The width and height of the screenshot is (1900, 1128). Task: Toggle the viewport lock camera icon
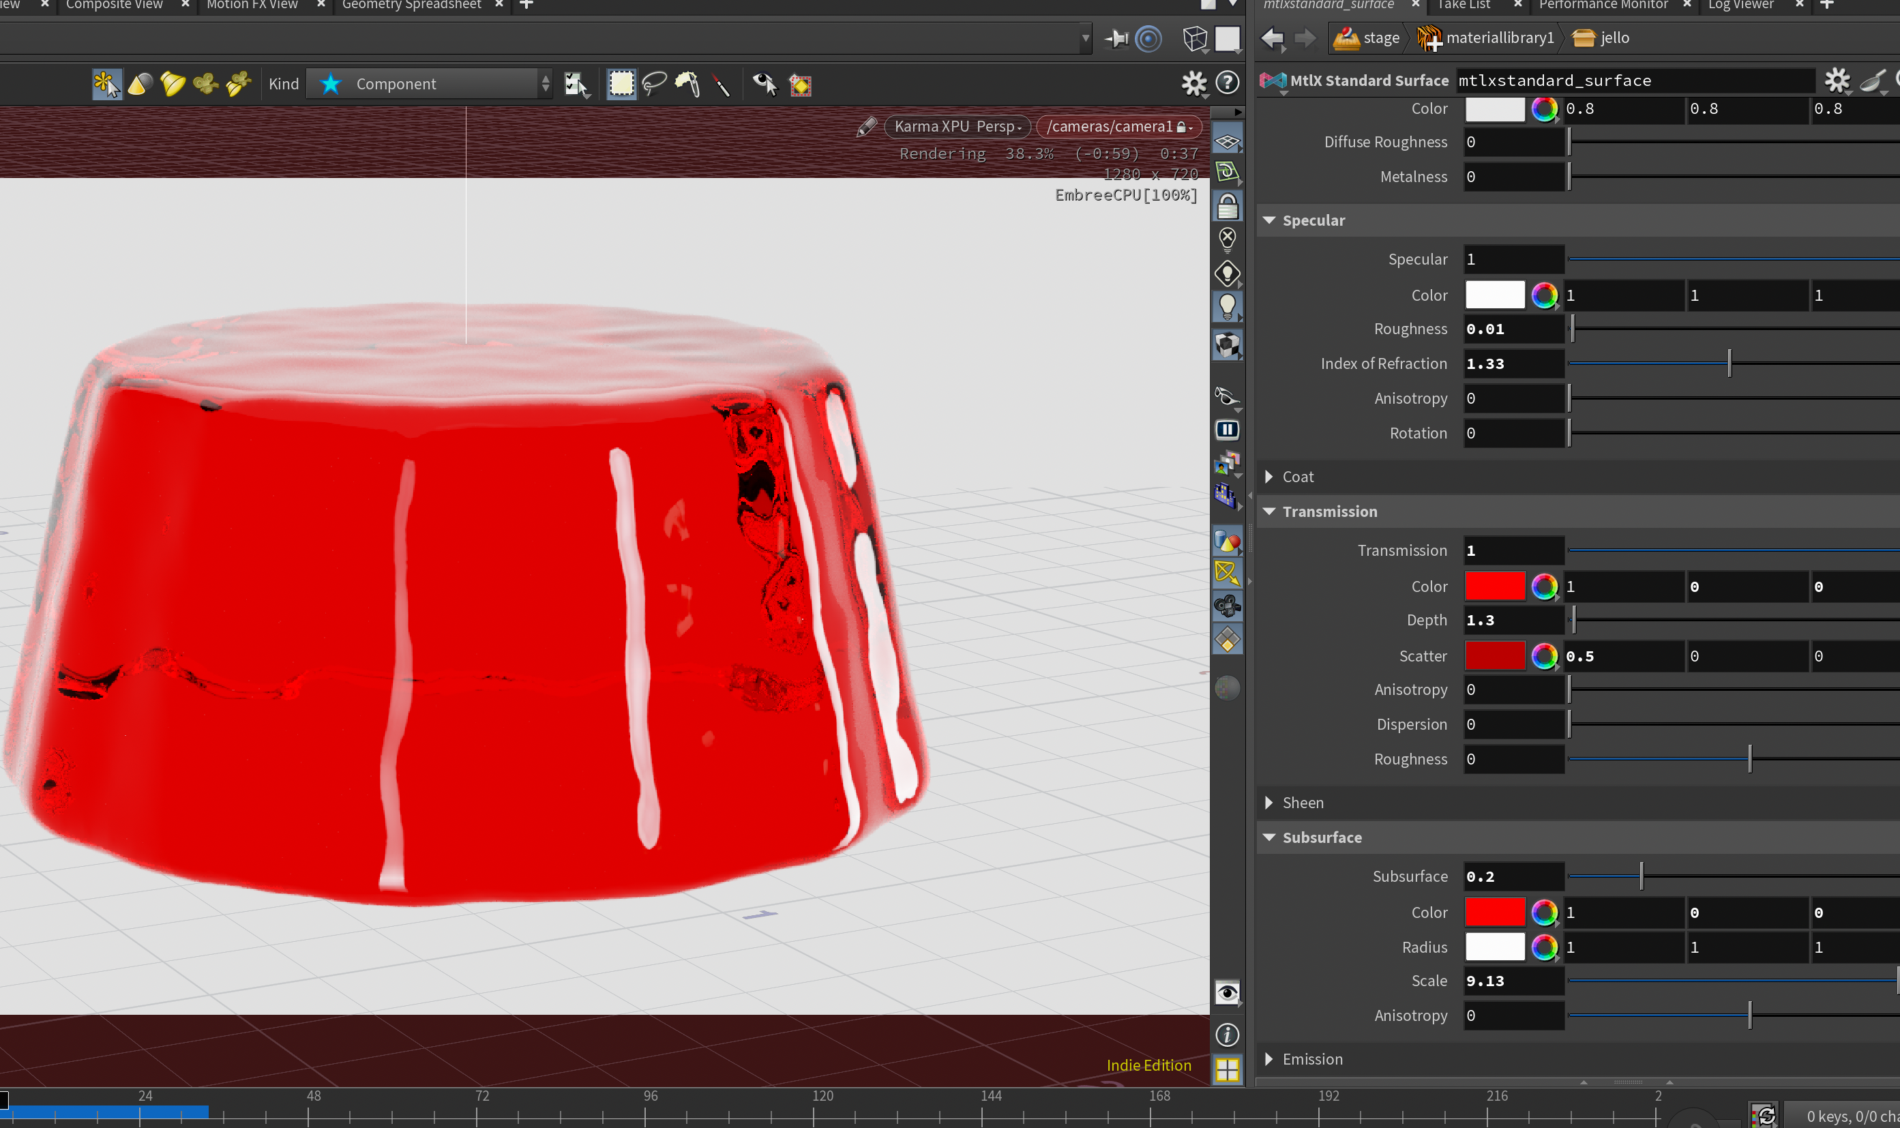pos(1227,206)
